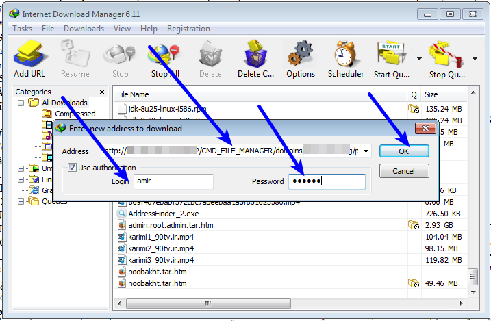Collapse the All Downloads tree node

click(x=22, y=103)
